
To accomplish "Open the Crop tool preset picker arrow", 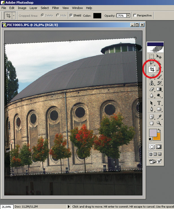I will (14, 16).
